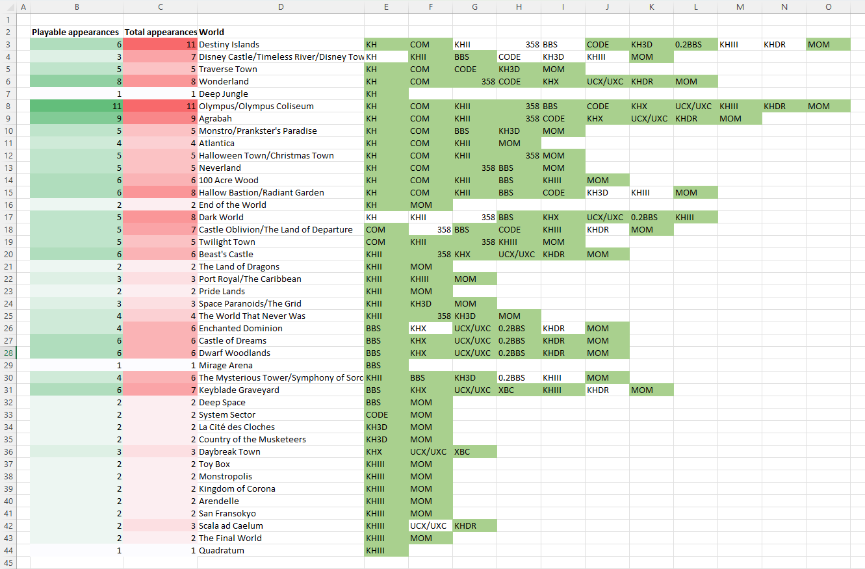
Task: Select the 'Wonderland' cell
Action: 281,81
